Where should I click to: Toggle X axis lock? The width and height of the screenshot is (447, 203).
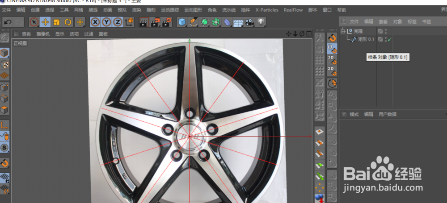tap(96, 22)
